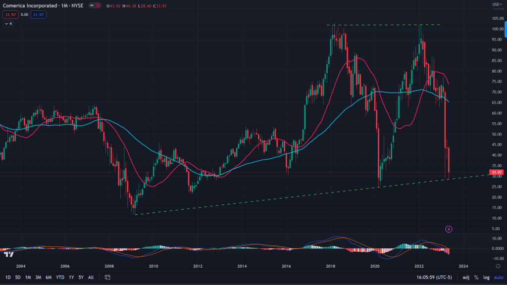Enable logarithmic scale with log
The image size is (507, 285).
pyautogui.click(x=486, y=278)
